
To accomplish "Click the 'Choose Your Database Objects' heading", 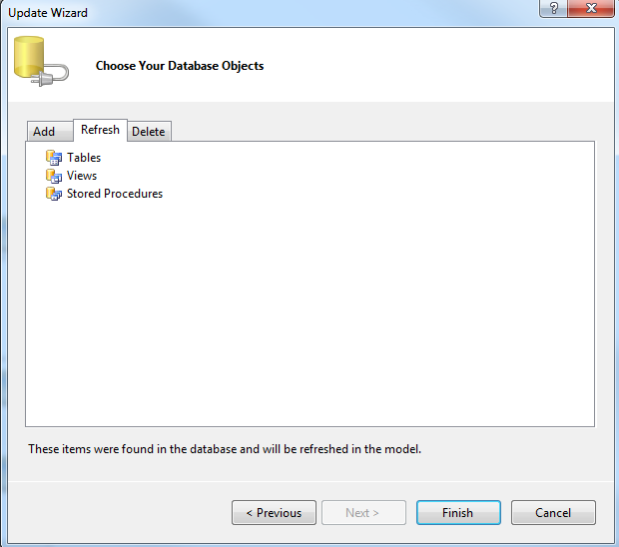I will tap(180, 66).
